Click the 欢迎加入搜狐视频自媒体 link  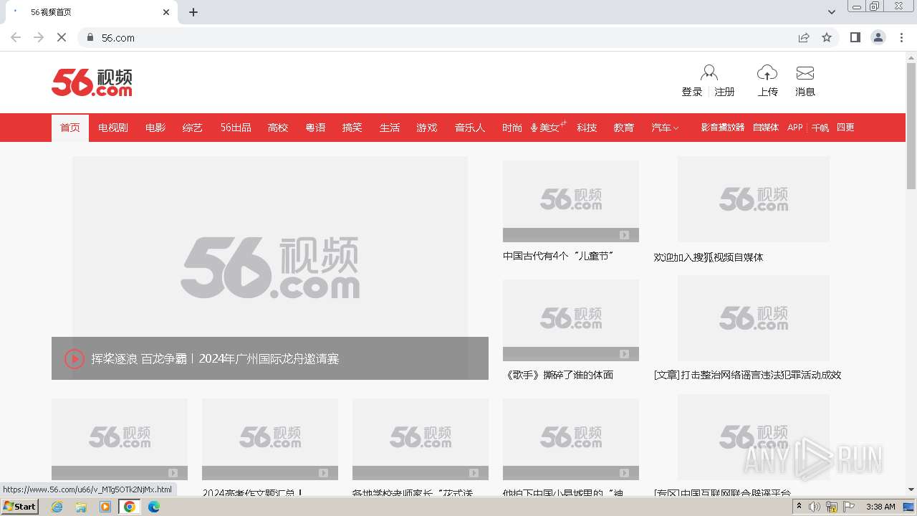click(x=709, y=257)
